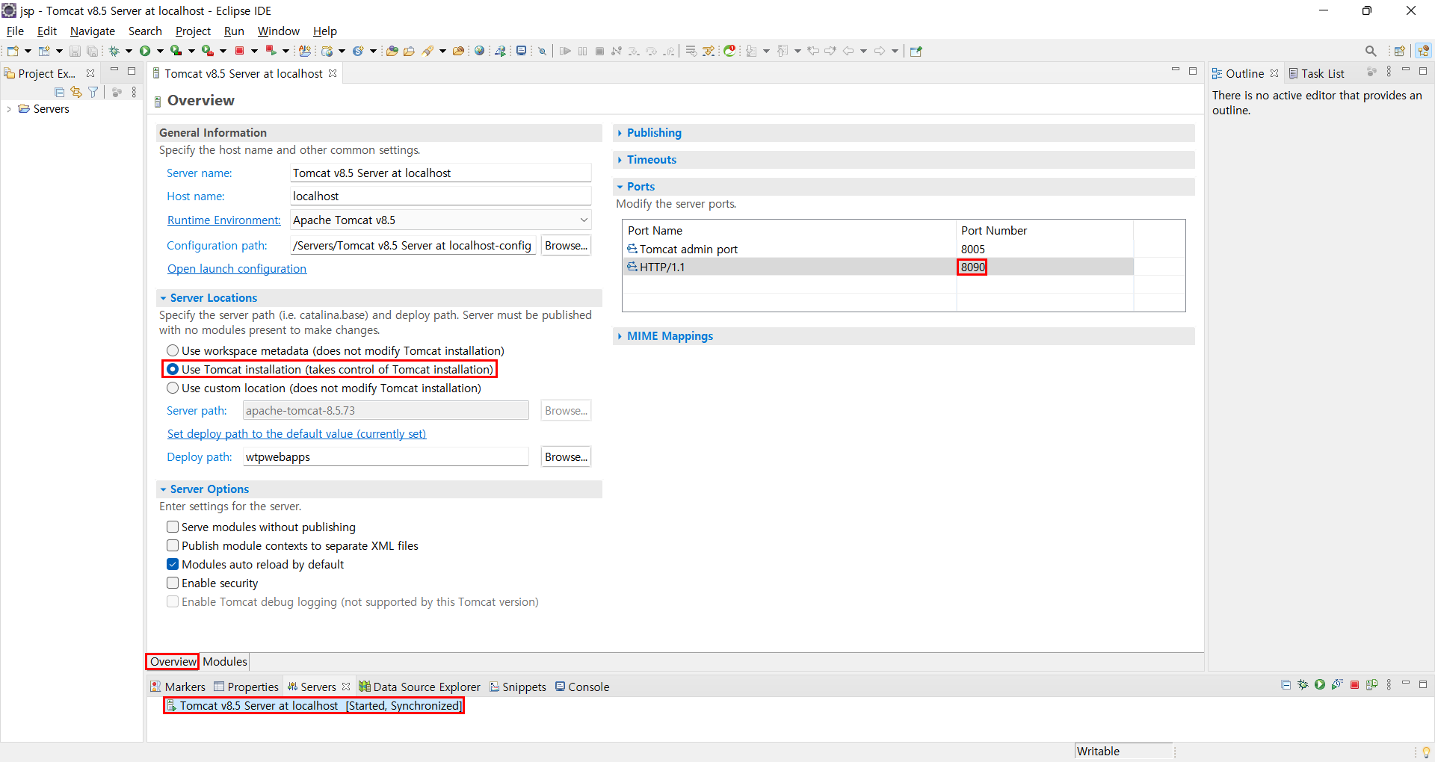Screen dimensions: 1435x762
Task: Select Tomcat v8.5 Server row in Servers view
Action: point(314,705)
